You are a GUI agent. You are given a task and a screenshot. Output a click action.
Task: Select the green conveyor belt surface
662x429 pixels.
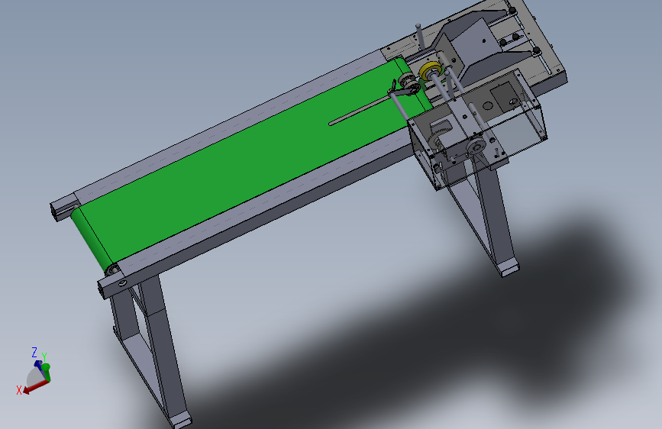point(249,165)
